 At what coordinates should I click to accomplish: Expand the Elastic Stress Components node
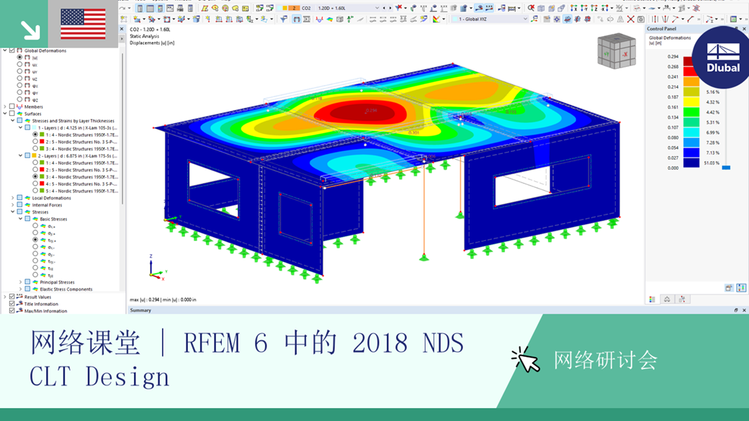21,289
